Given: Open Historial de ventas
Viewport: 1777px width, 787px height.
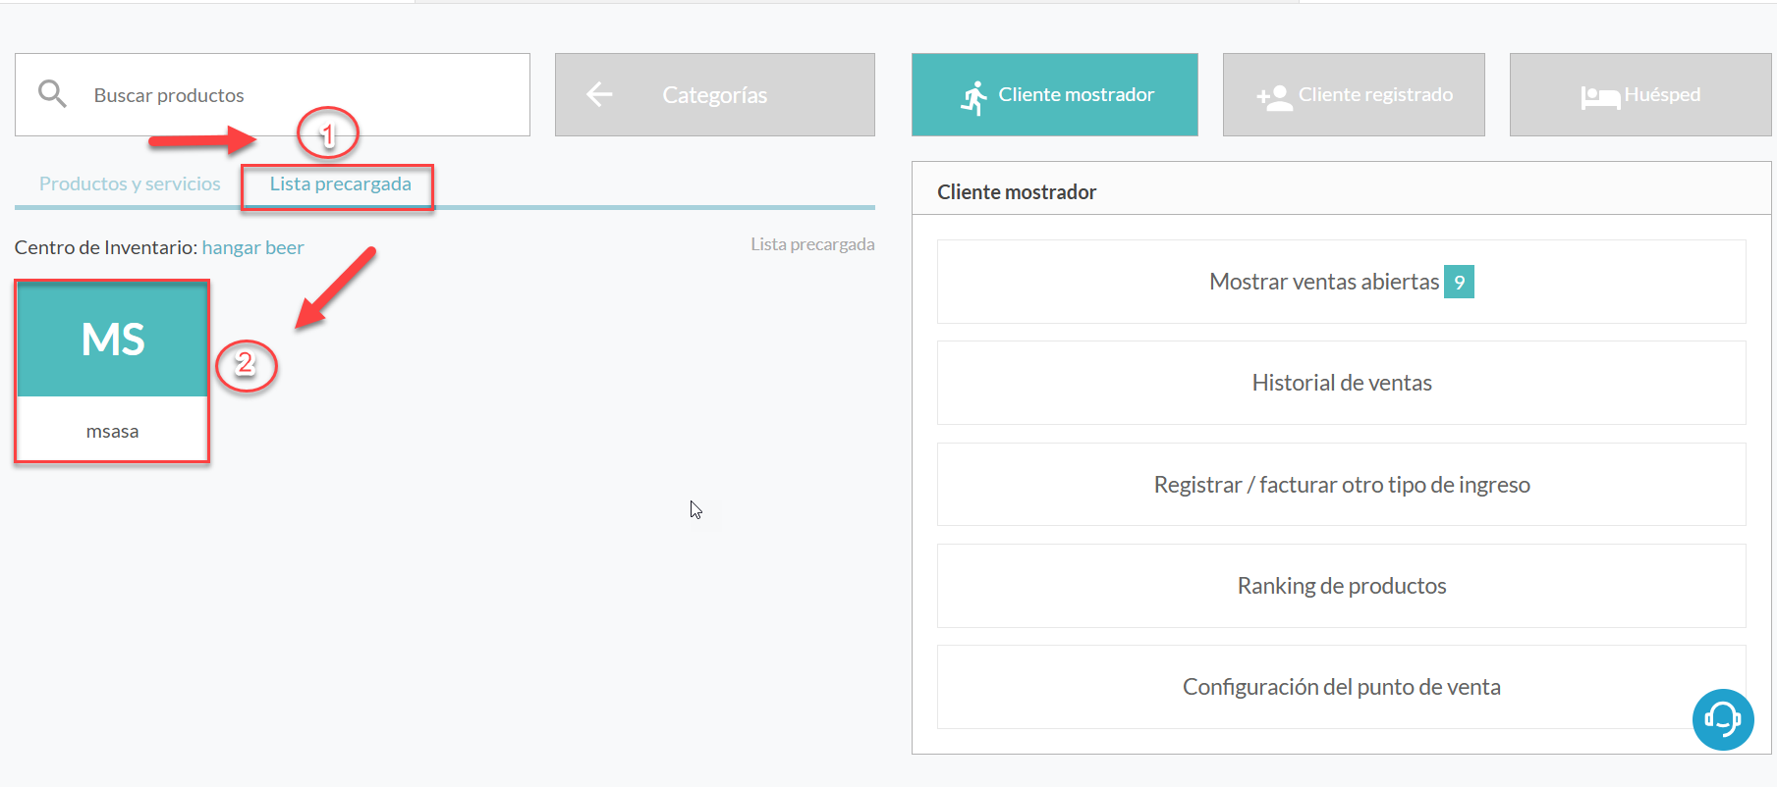Looking at the screenshot, I should (x=1341, y=383).
